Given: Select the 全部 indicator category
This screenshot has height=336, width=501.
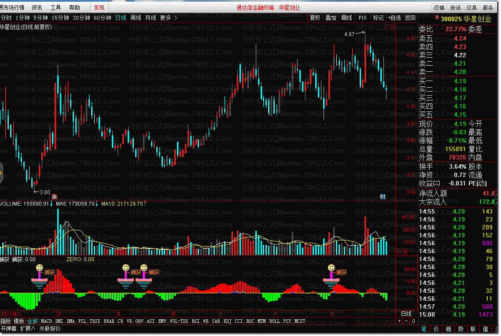Looking at the screenshot, I should [32, 321].
